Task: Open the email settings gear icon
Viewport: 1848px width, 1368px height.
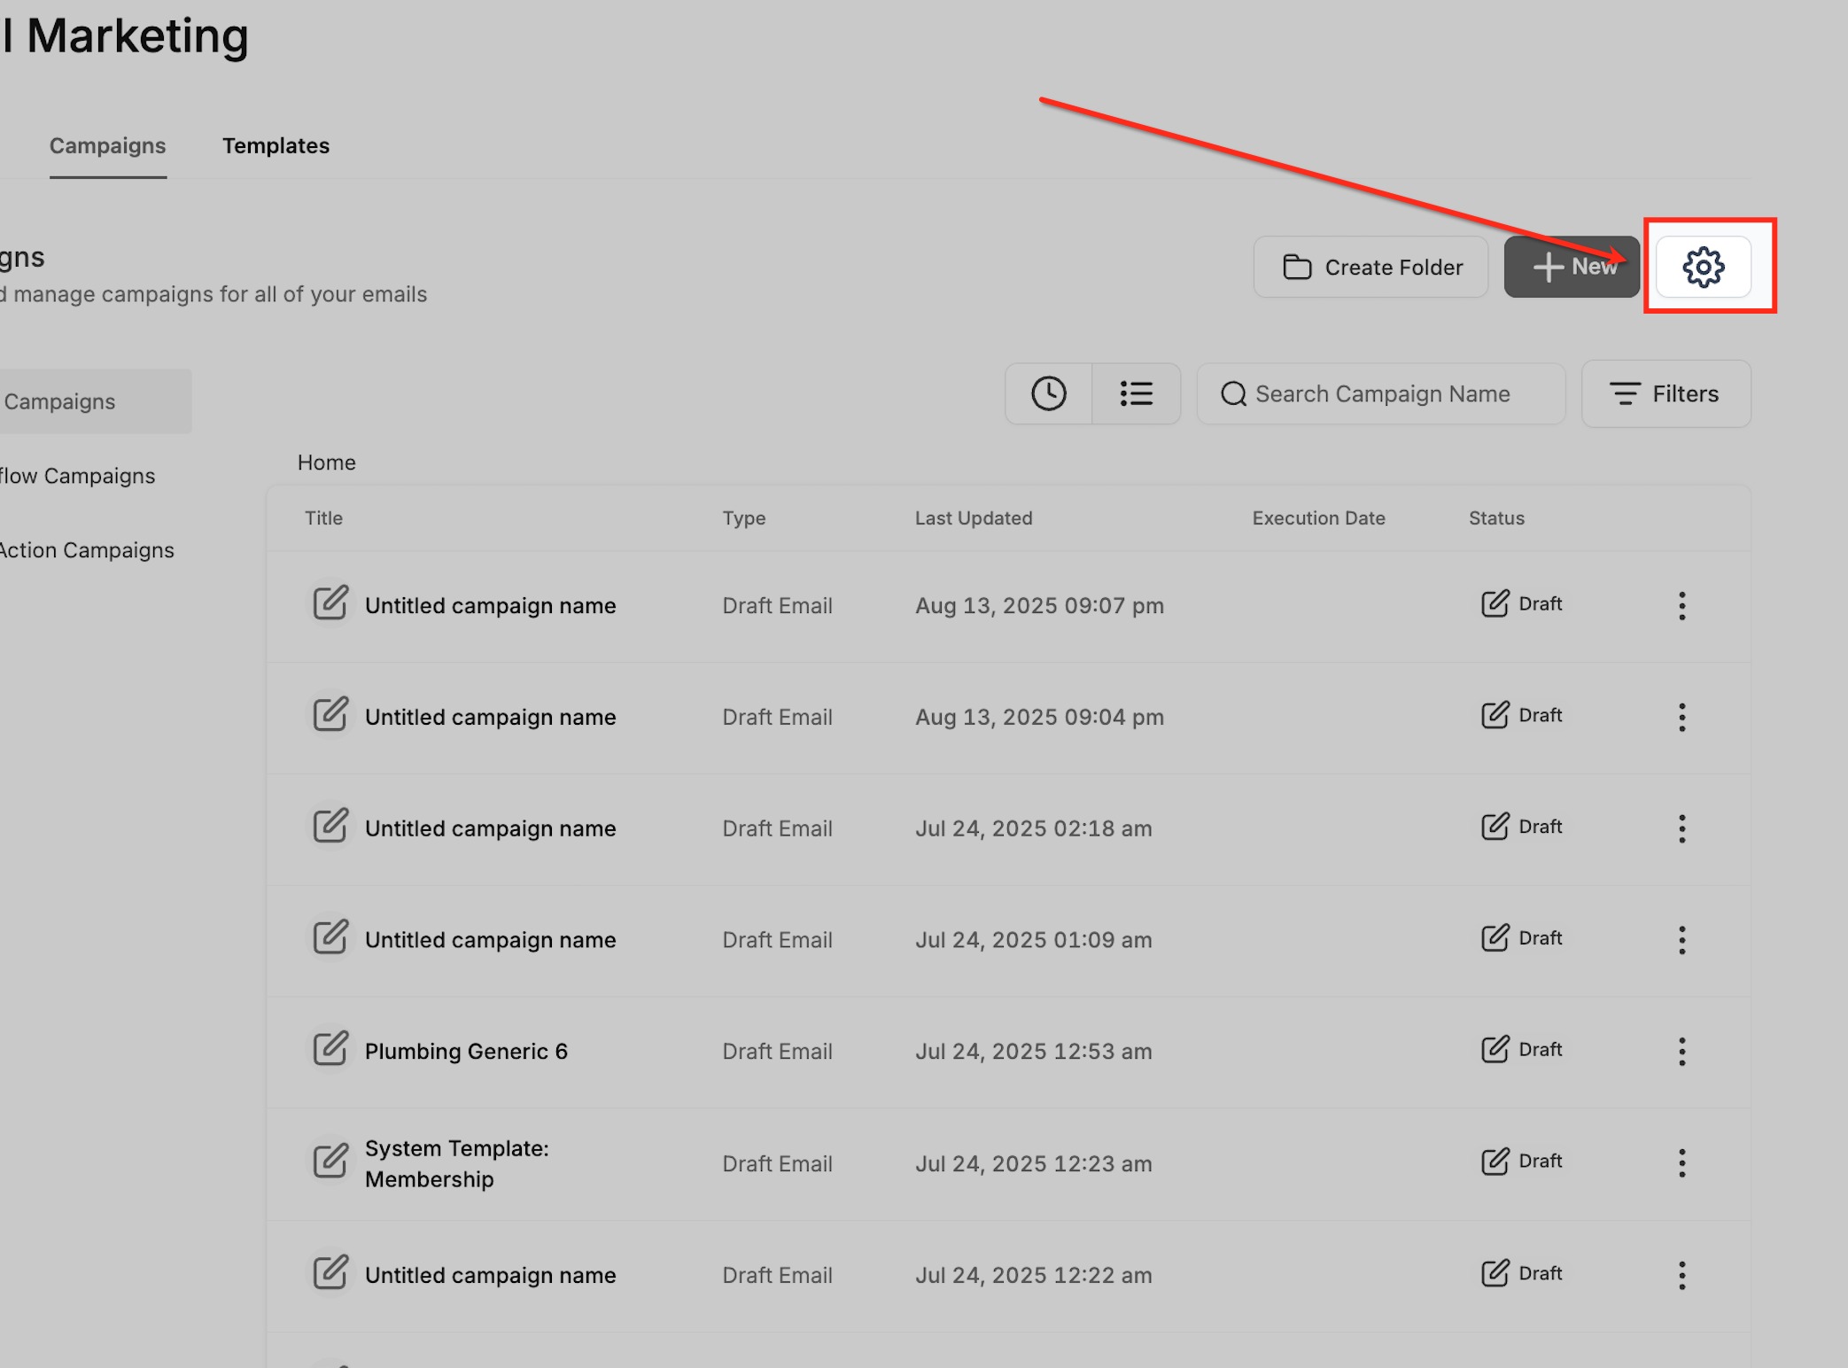Action: [1703, 267]
